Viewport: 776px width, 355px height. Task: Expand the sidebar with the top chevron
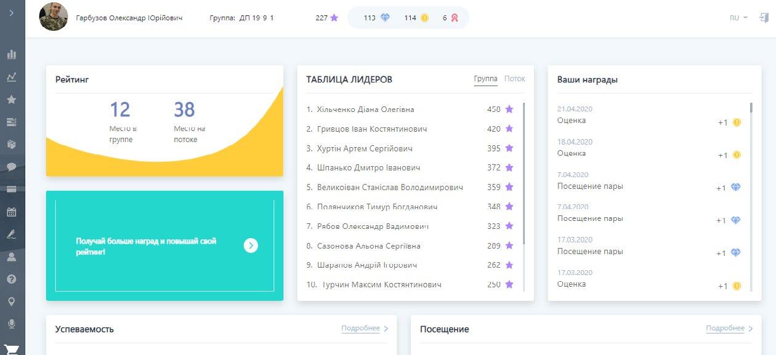coord(12,13)
